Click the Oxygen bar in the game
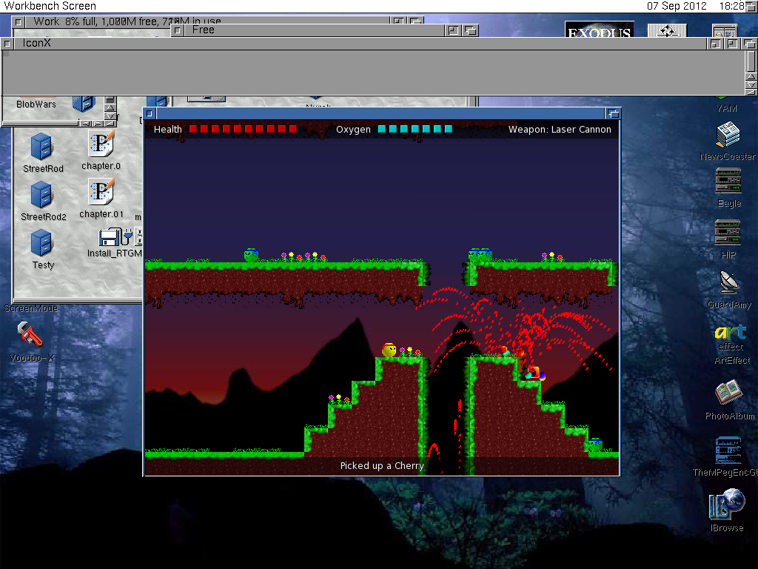Viewport: 758px width, 569px height. (x=415, y=129)
